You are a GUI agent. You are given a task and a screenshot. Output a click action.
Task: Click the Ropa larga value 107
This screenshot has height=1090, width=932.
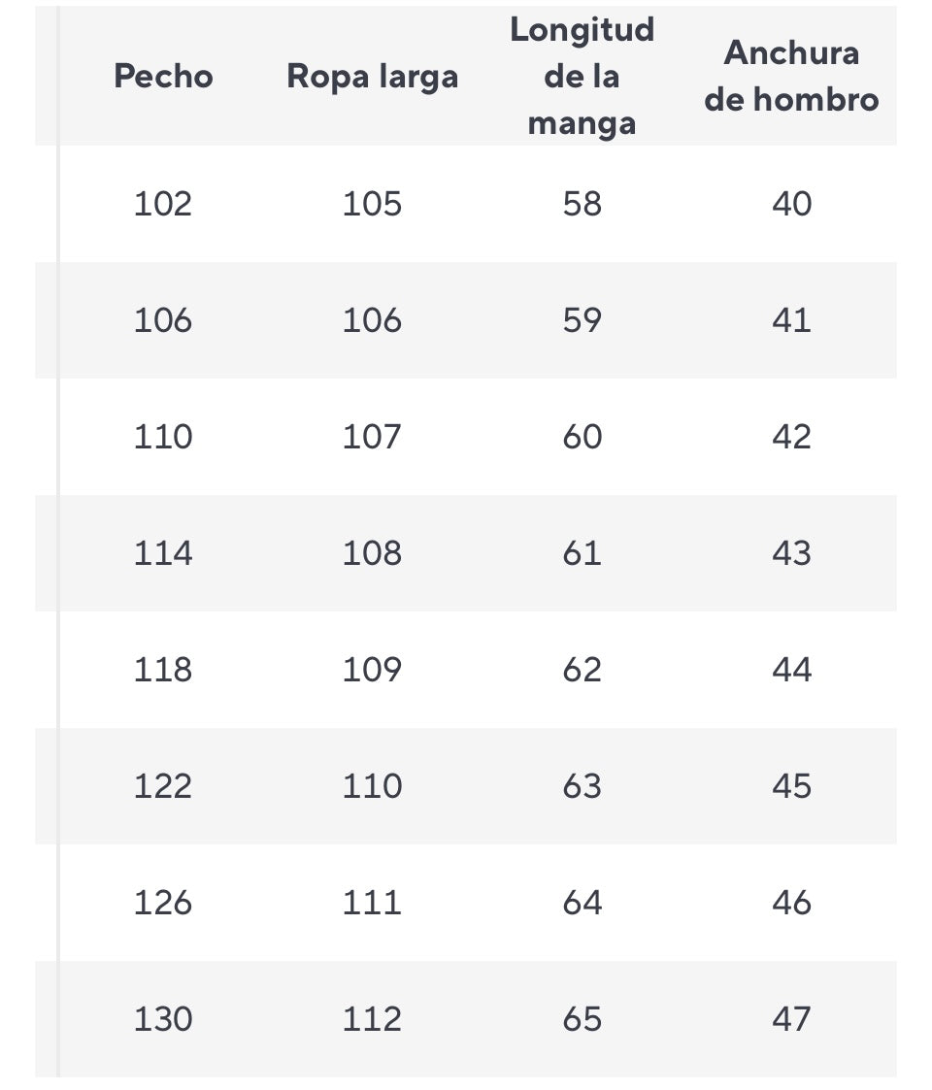372,437
